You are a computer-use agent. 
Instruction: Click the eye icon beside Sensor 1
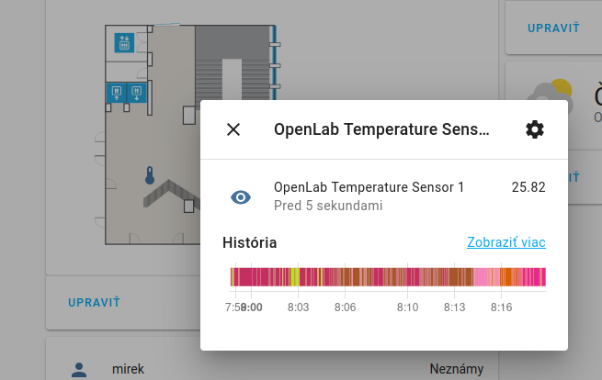coord(241,197)
